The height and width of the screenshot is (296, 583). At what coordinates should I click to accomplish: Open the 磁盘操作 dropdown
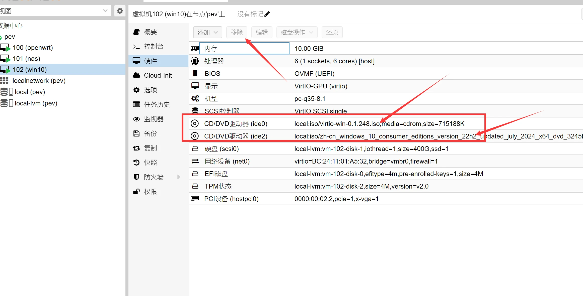297,32
